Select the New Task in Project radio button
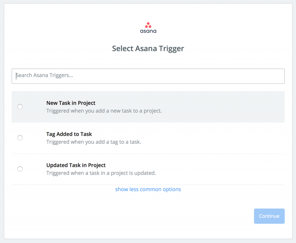The width and height of the screenshot is (296, 243). 20,107
